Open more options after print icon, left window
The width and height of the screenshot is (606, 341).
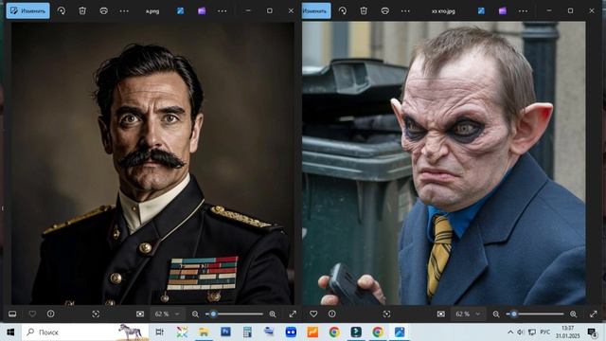124,10
